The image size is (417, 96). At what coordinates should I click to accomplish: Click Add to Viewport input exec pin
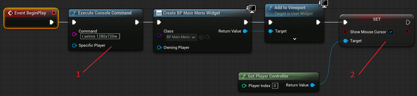click(270, 22)
